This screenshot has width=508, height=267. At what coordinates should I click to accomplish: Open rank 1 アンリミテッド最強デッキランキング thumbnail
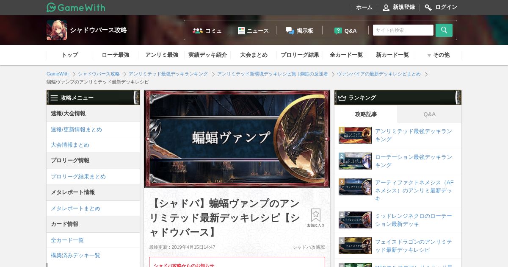(355, 135)
